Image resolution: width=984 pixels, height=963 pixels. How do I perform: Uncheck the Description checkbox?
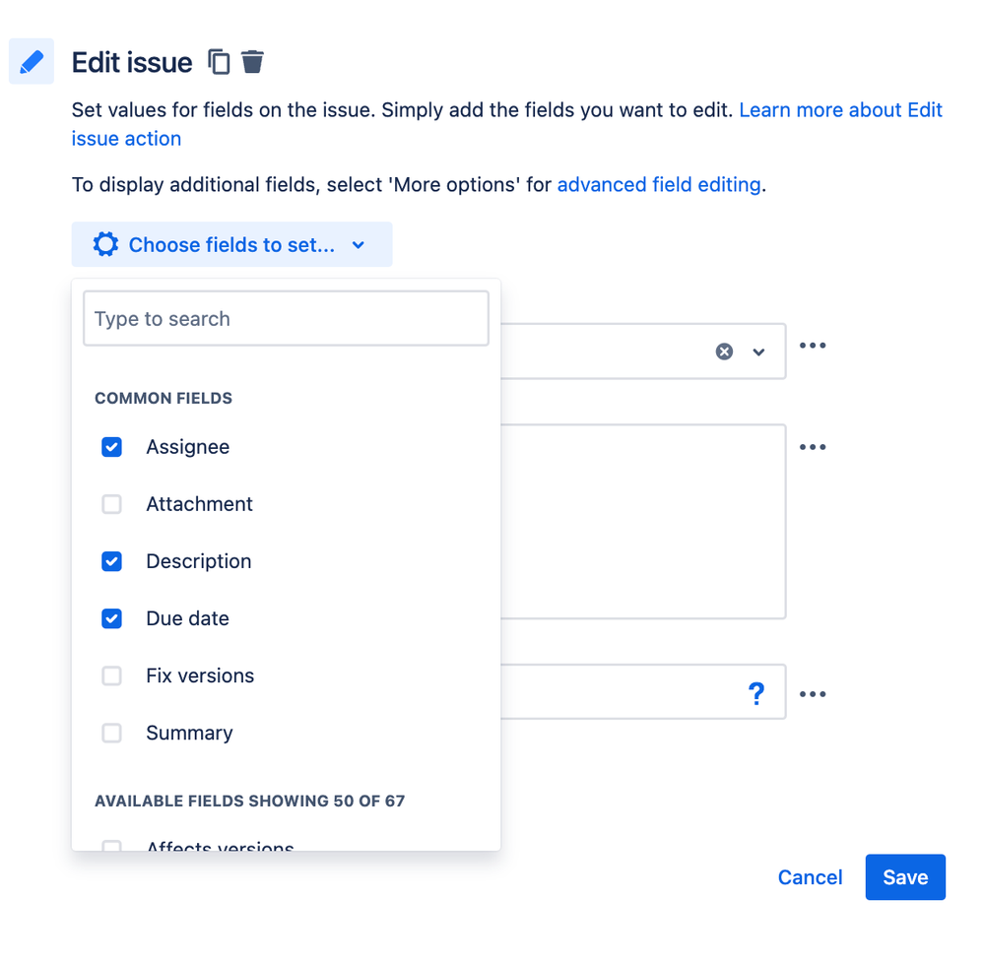coord(111,561)
